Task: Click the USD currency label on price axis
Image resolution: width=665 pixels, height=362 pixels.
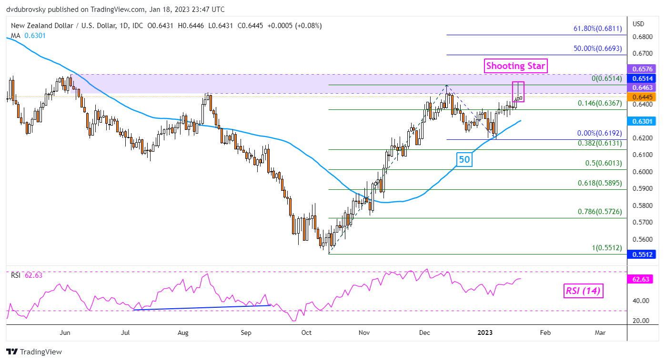Action: pos(638,24)
